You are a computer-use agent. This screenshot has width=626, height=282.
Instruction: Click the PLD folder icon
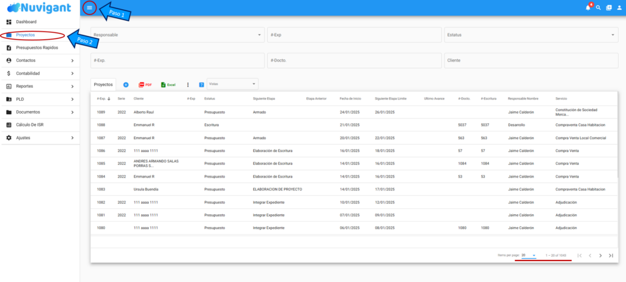point(9,99)
